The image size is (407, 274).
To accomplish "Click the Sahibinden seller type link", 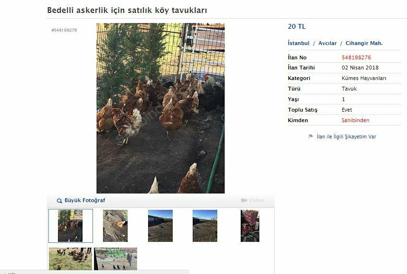I will [355, 120].
